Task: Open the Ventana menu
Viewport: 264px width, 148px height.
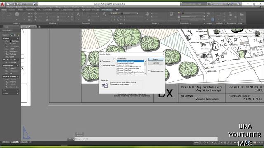Action: [x=97, y=7]
